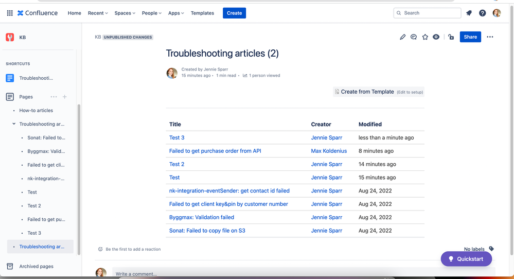This screenshot has width=514, height=279.
Task: Click the UNPUBLISHED CHANGES badge
Action: [x=128, y=38]
